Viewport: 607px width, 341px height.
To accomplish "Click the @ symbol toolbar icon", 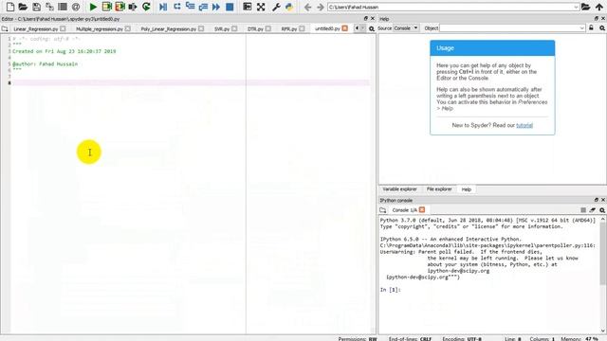I will pos(76,7).
